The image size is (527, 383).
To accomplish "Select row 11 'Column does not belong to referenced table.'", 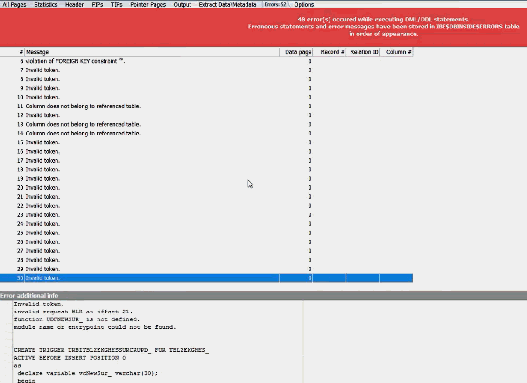I will click(x=206, y=106).
